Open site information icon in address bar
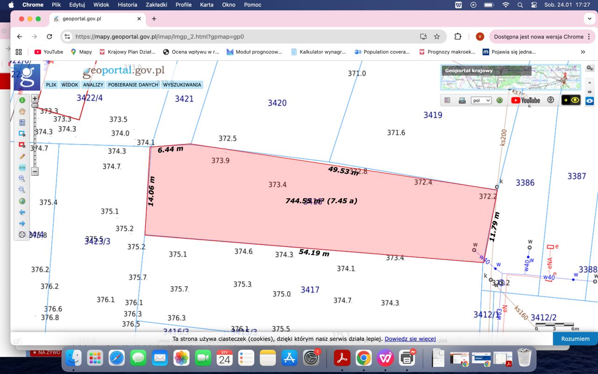This screenshot has width=598, height=374. [67, 36]
